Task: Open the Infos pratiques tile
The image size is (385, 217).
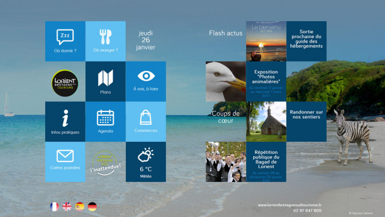Action: coord(65,122)
